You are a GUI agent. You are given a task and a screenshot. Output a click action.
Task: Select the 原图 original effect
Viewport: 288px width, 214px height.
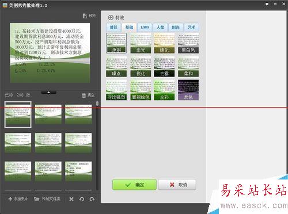tap(116, 43)
